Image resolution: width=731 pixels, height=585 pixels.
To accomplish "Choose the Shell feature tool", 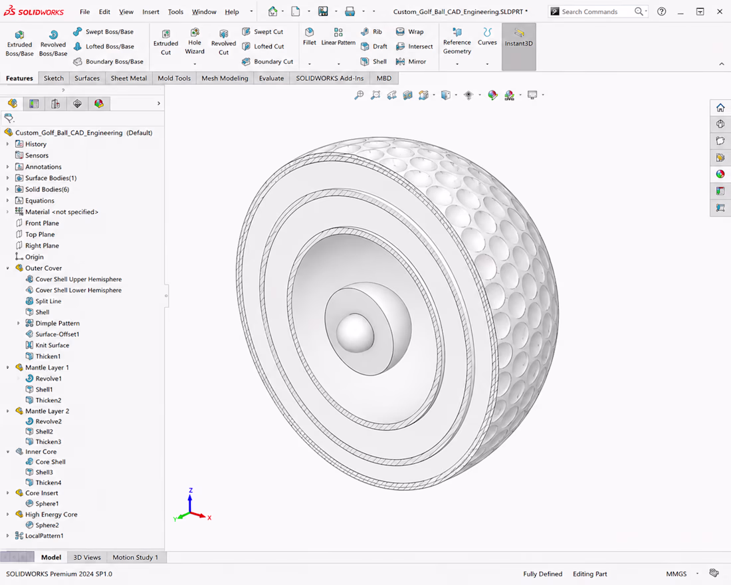I will (x=373, y=61).
